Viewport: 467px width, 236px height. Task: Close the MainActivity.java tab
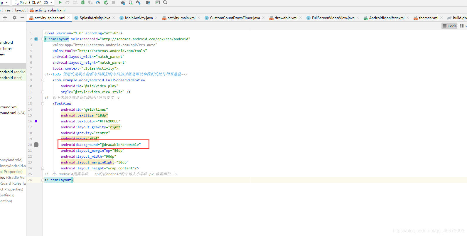coord(156,18)
